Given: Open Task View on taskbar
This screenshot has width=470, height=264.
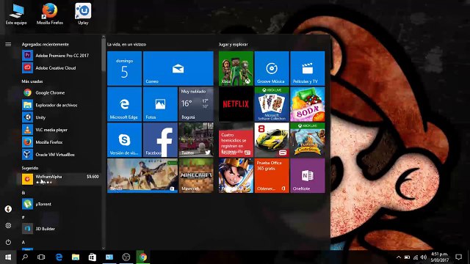Looking at the screenshot, I should point(41,257).
